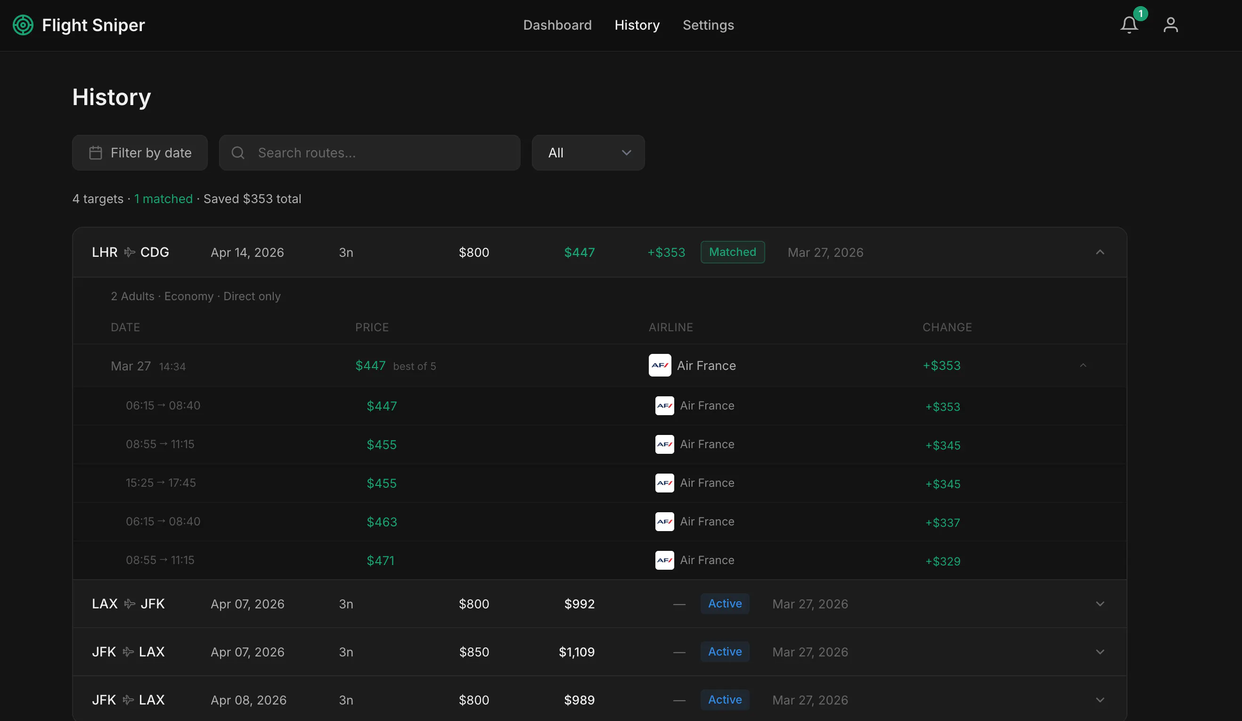Click the Apr 08, 2026 departure date
The height and width of the screenshot is (721, 1242).
click(248, 700)
